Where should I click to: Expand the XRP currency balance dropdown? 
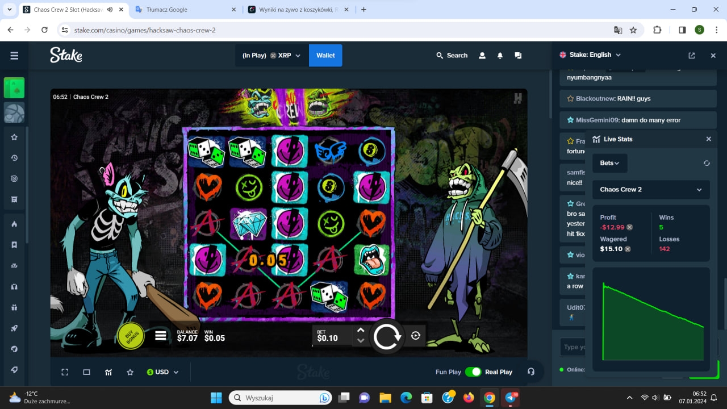[x=271, y=55]
